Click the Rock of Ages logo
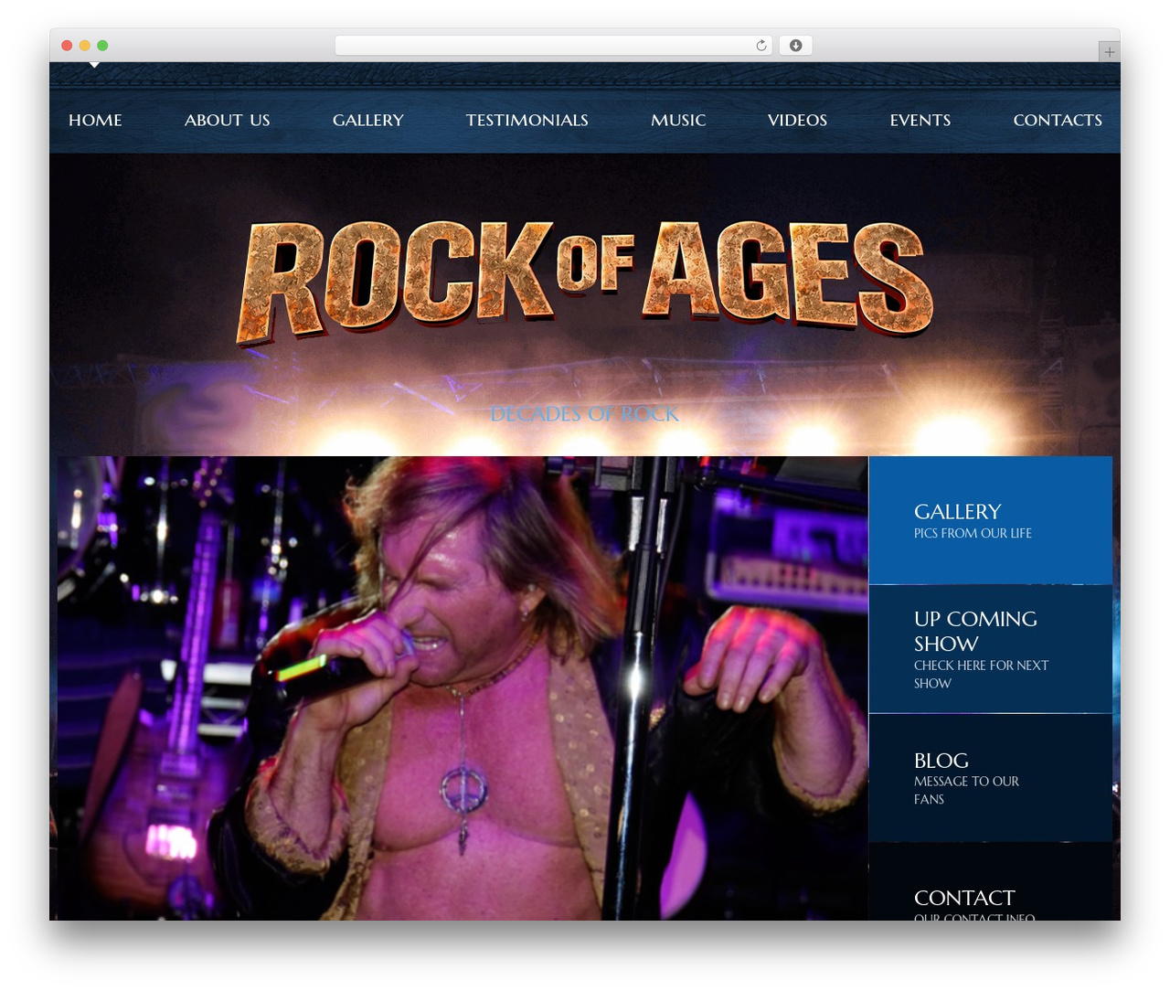The image size is (1170, 991). (x=585, y=282)
